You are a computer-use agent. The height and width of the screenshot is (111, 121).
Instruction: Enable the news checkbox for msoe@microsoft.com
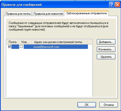coord(21,47)
